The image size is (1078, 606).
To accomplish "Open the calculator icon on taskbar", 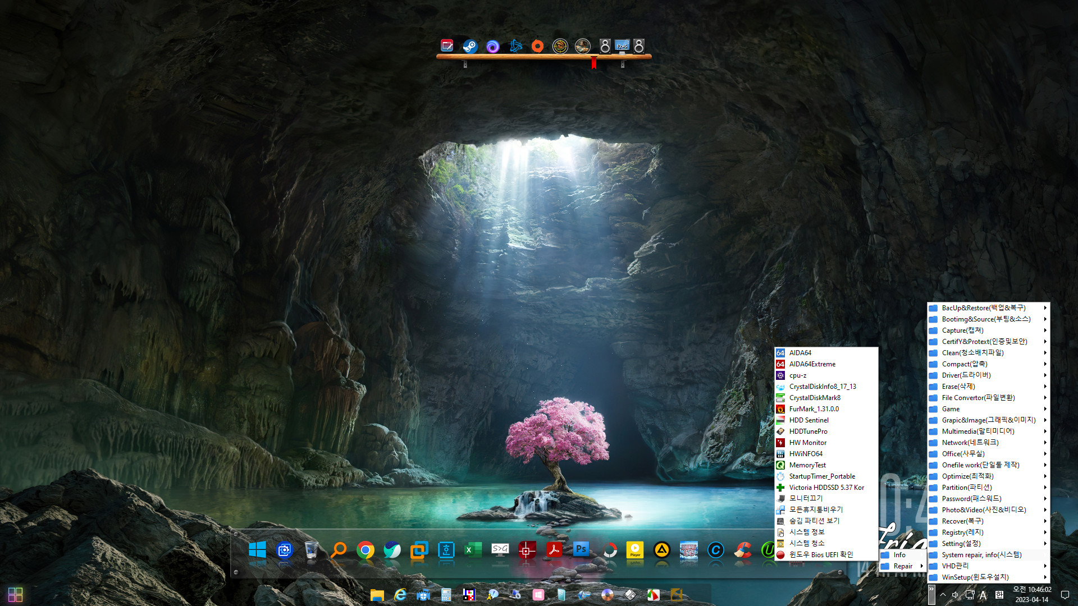I will pos(446,595).
